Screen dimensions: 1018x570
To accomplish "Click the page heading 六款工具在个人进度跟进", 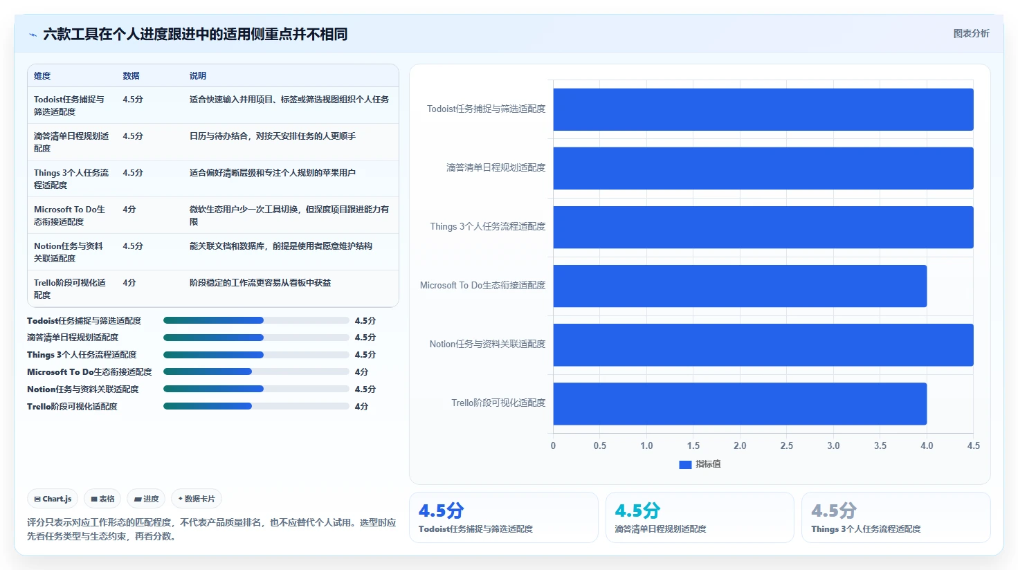I will [x=195, y=34].
